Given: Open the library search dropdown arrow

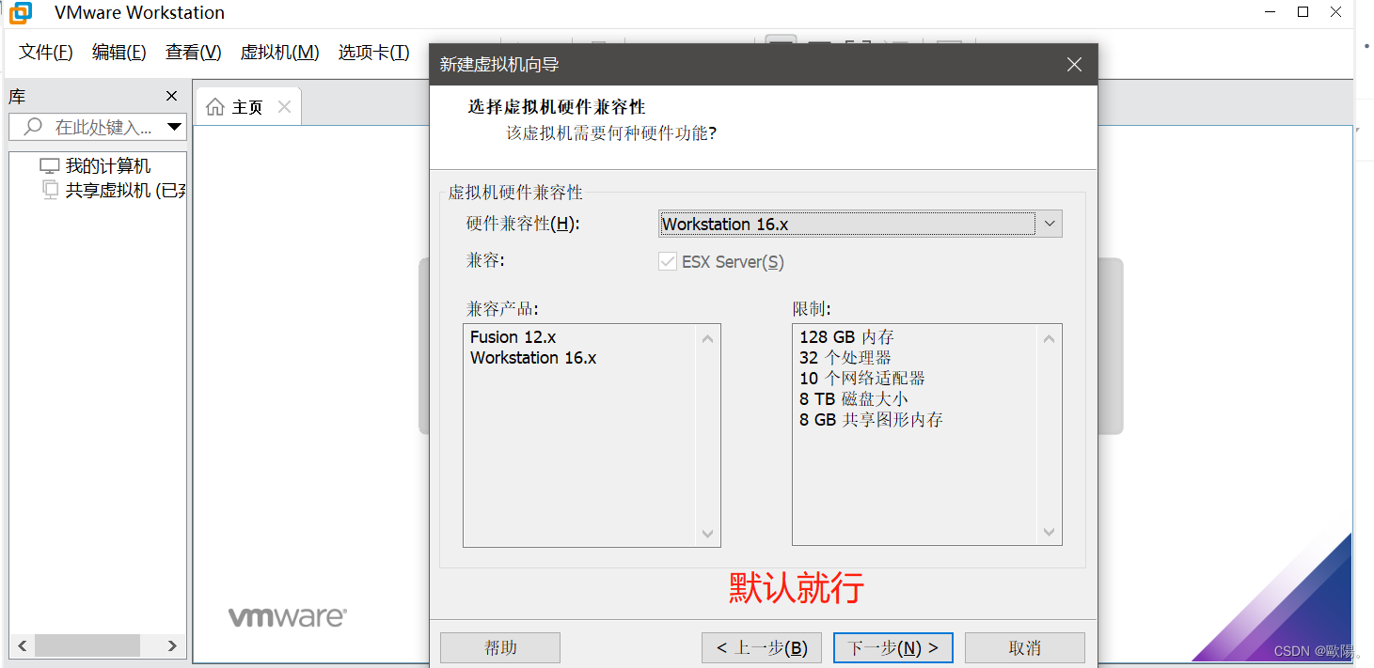Looking at the screenshot, I should click(174, 127).
